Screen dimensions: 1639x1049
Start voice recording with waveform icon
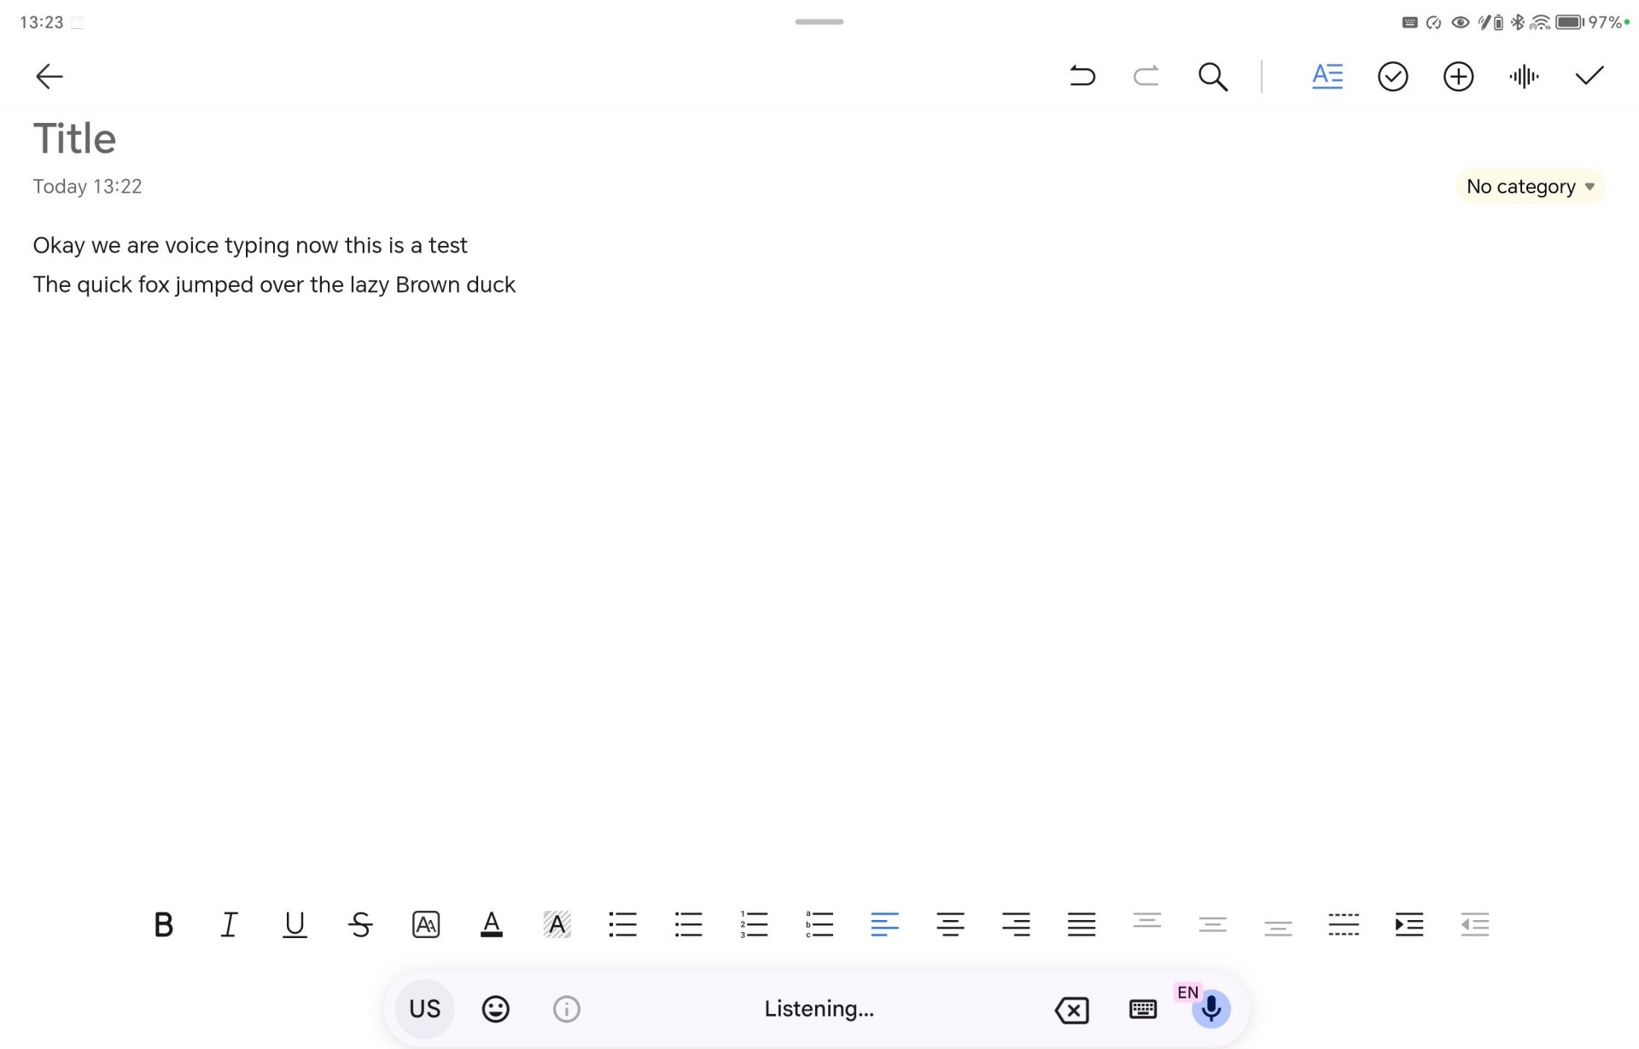(1524, 76)
